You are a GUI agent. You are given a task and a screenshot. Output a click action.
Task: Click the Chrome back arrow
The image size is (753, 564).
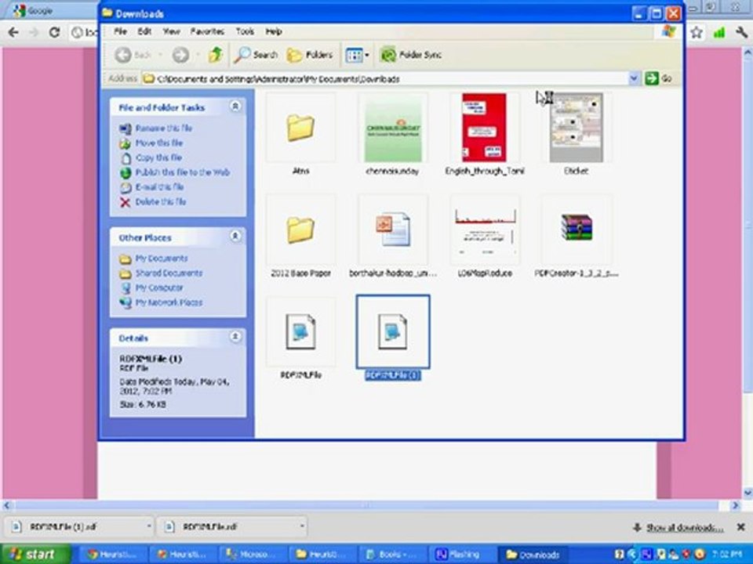[13, 32]
